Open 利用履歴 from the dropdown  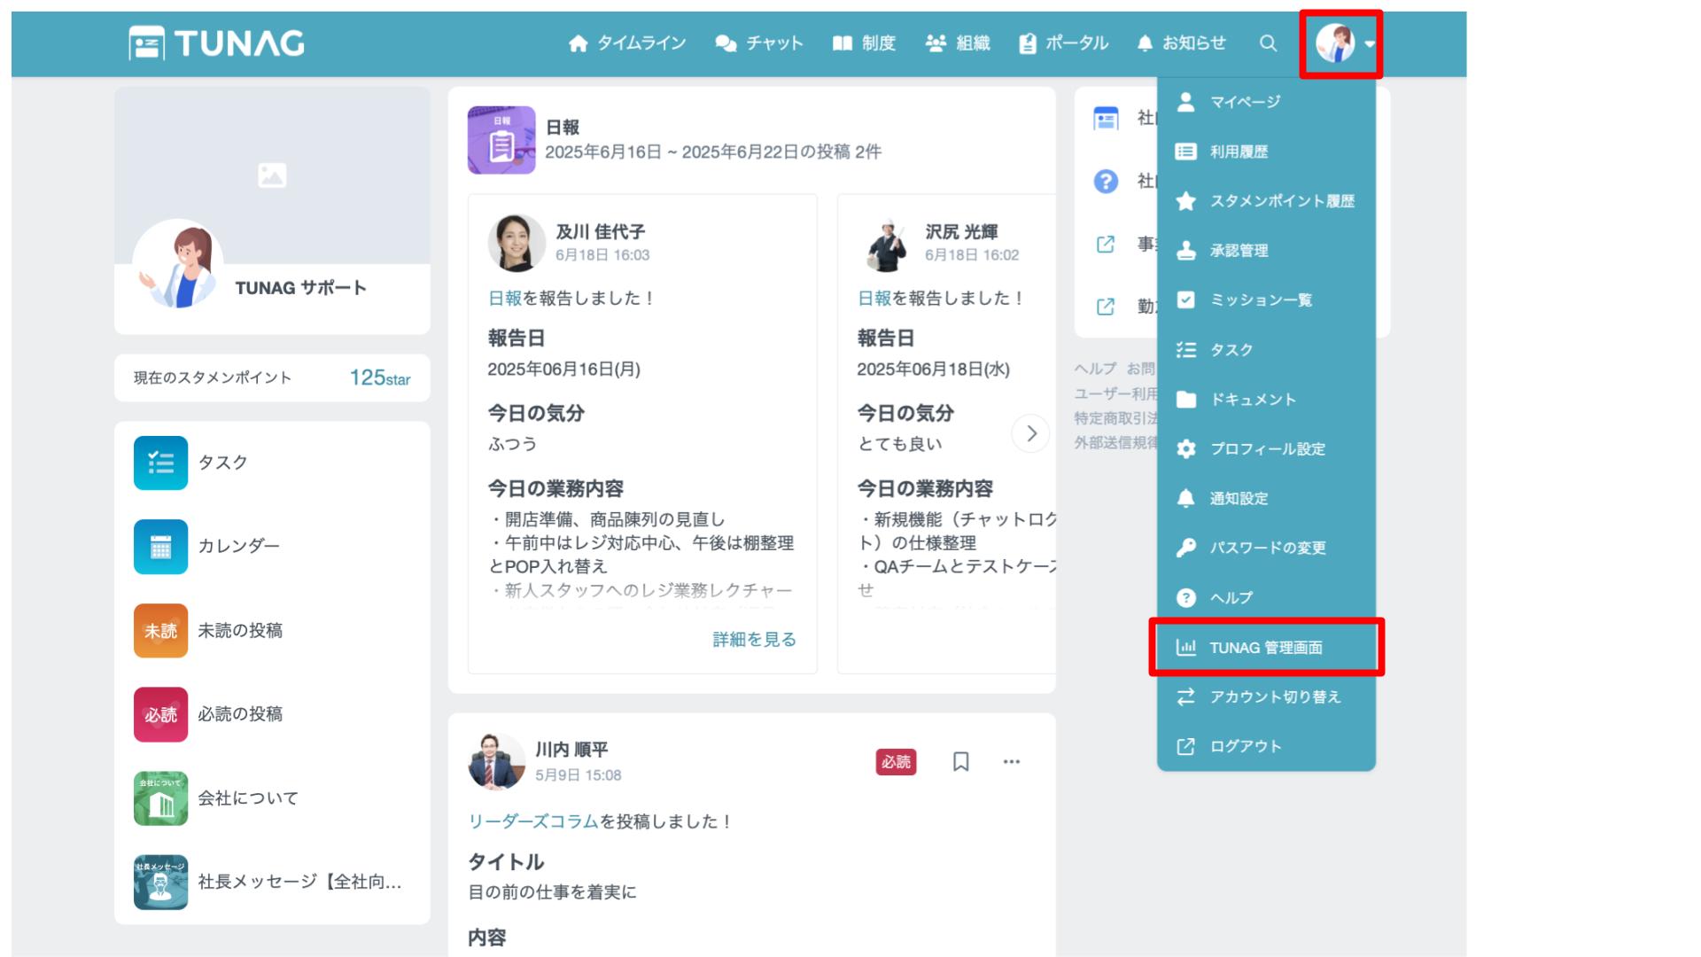tap(1266, 152)
